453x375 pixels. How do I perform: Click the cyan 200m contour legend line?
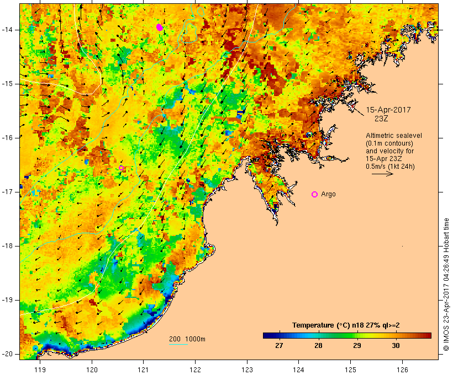click(x=178, y=344)
